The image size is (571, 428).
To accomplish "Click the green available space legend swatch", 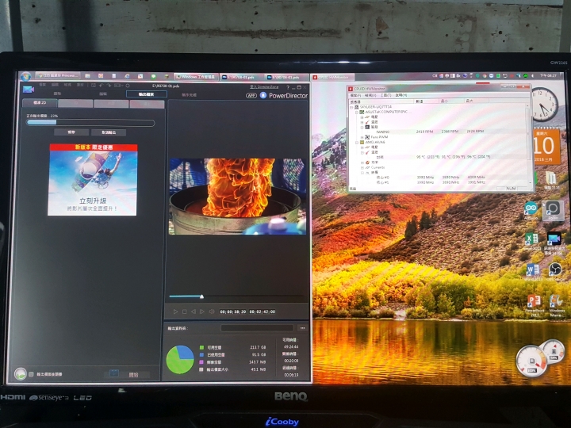I will 201,348.
